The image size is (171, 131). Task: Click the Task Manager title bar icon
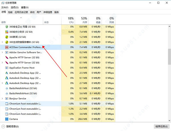pyautogui.click(x=3, y=3)
